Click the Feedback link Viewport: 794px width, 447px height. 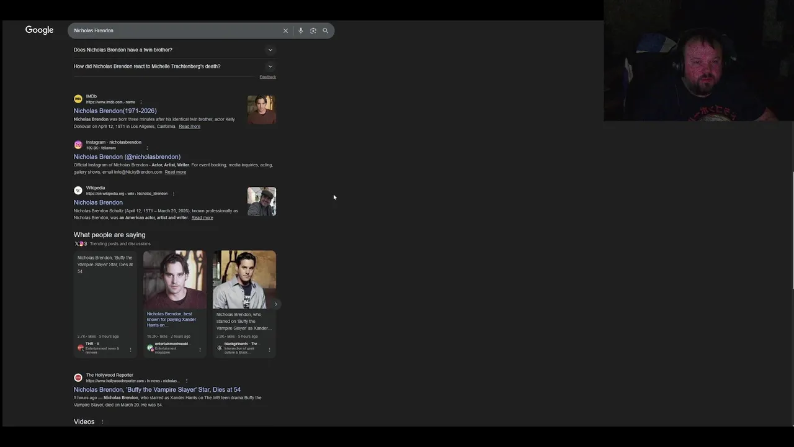[x=267, y=77]
